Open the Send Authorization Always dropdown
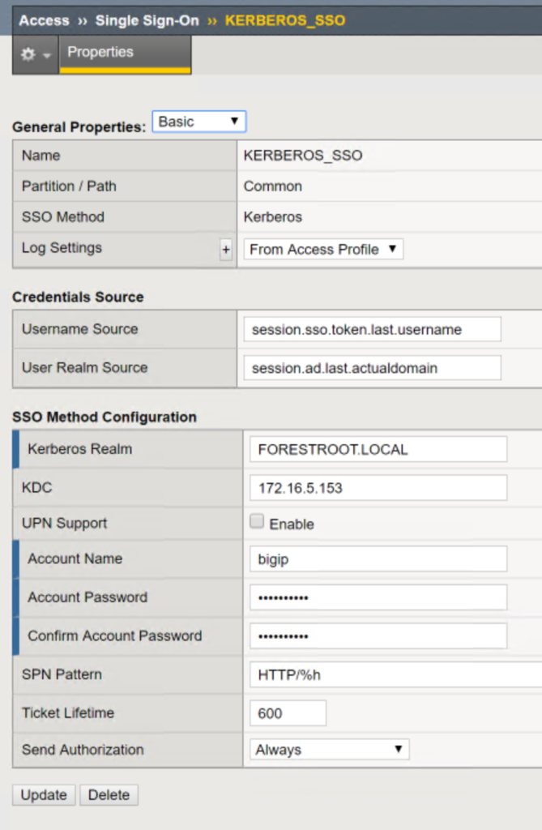542x830 pixels. (329, 750)
